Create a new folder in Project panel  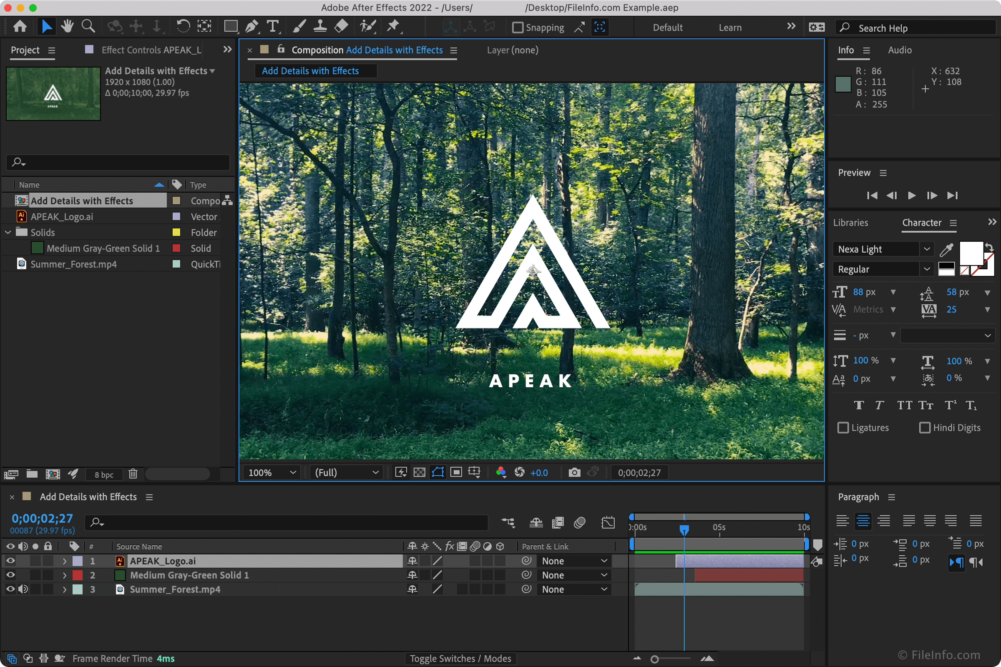32,474
